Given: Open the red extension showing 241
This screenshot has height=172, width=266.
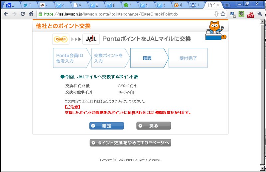Looking at the screenshot, I should click(251, 15).
